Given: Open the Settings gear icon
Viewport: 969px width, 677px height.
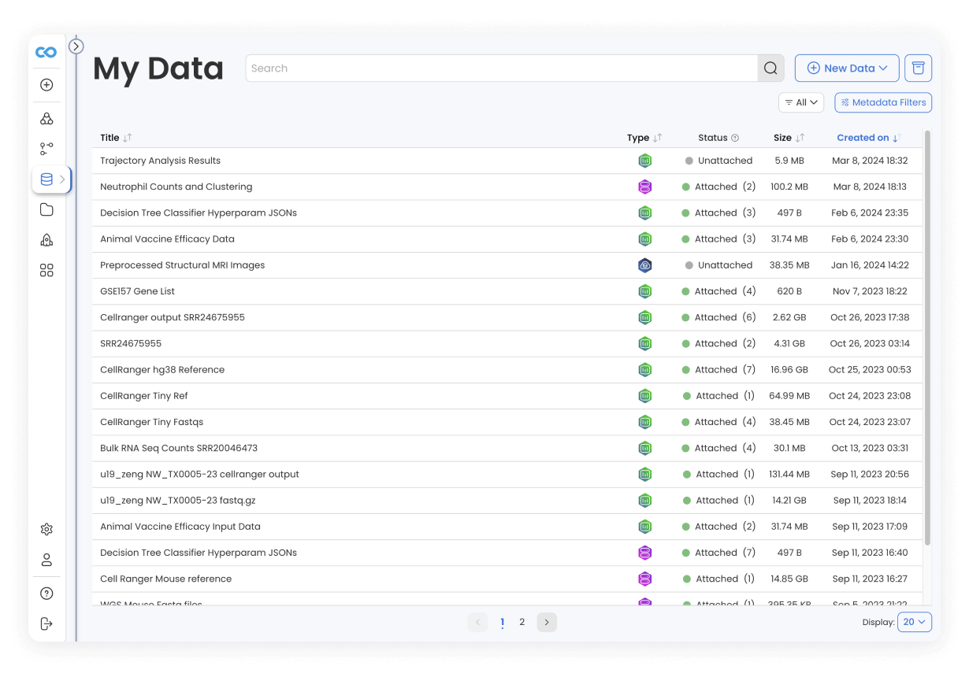Looking at the screenshot, I should [x=46, y=529].
